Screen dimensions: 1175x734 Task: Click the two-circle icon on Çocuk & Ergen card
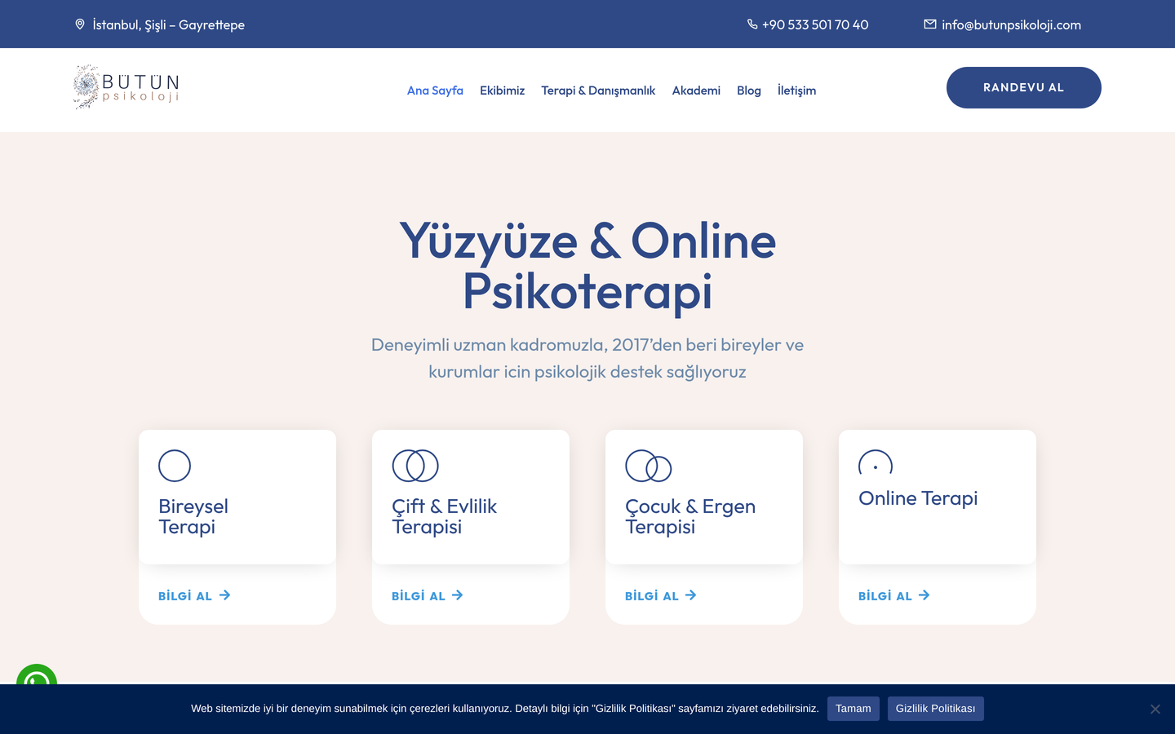tap(649, 466)
